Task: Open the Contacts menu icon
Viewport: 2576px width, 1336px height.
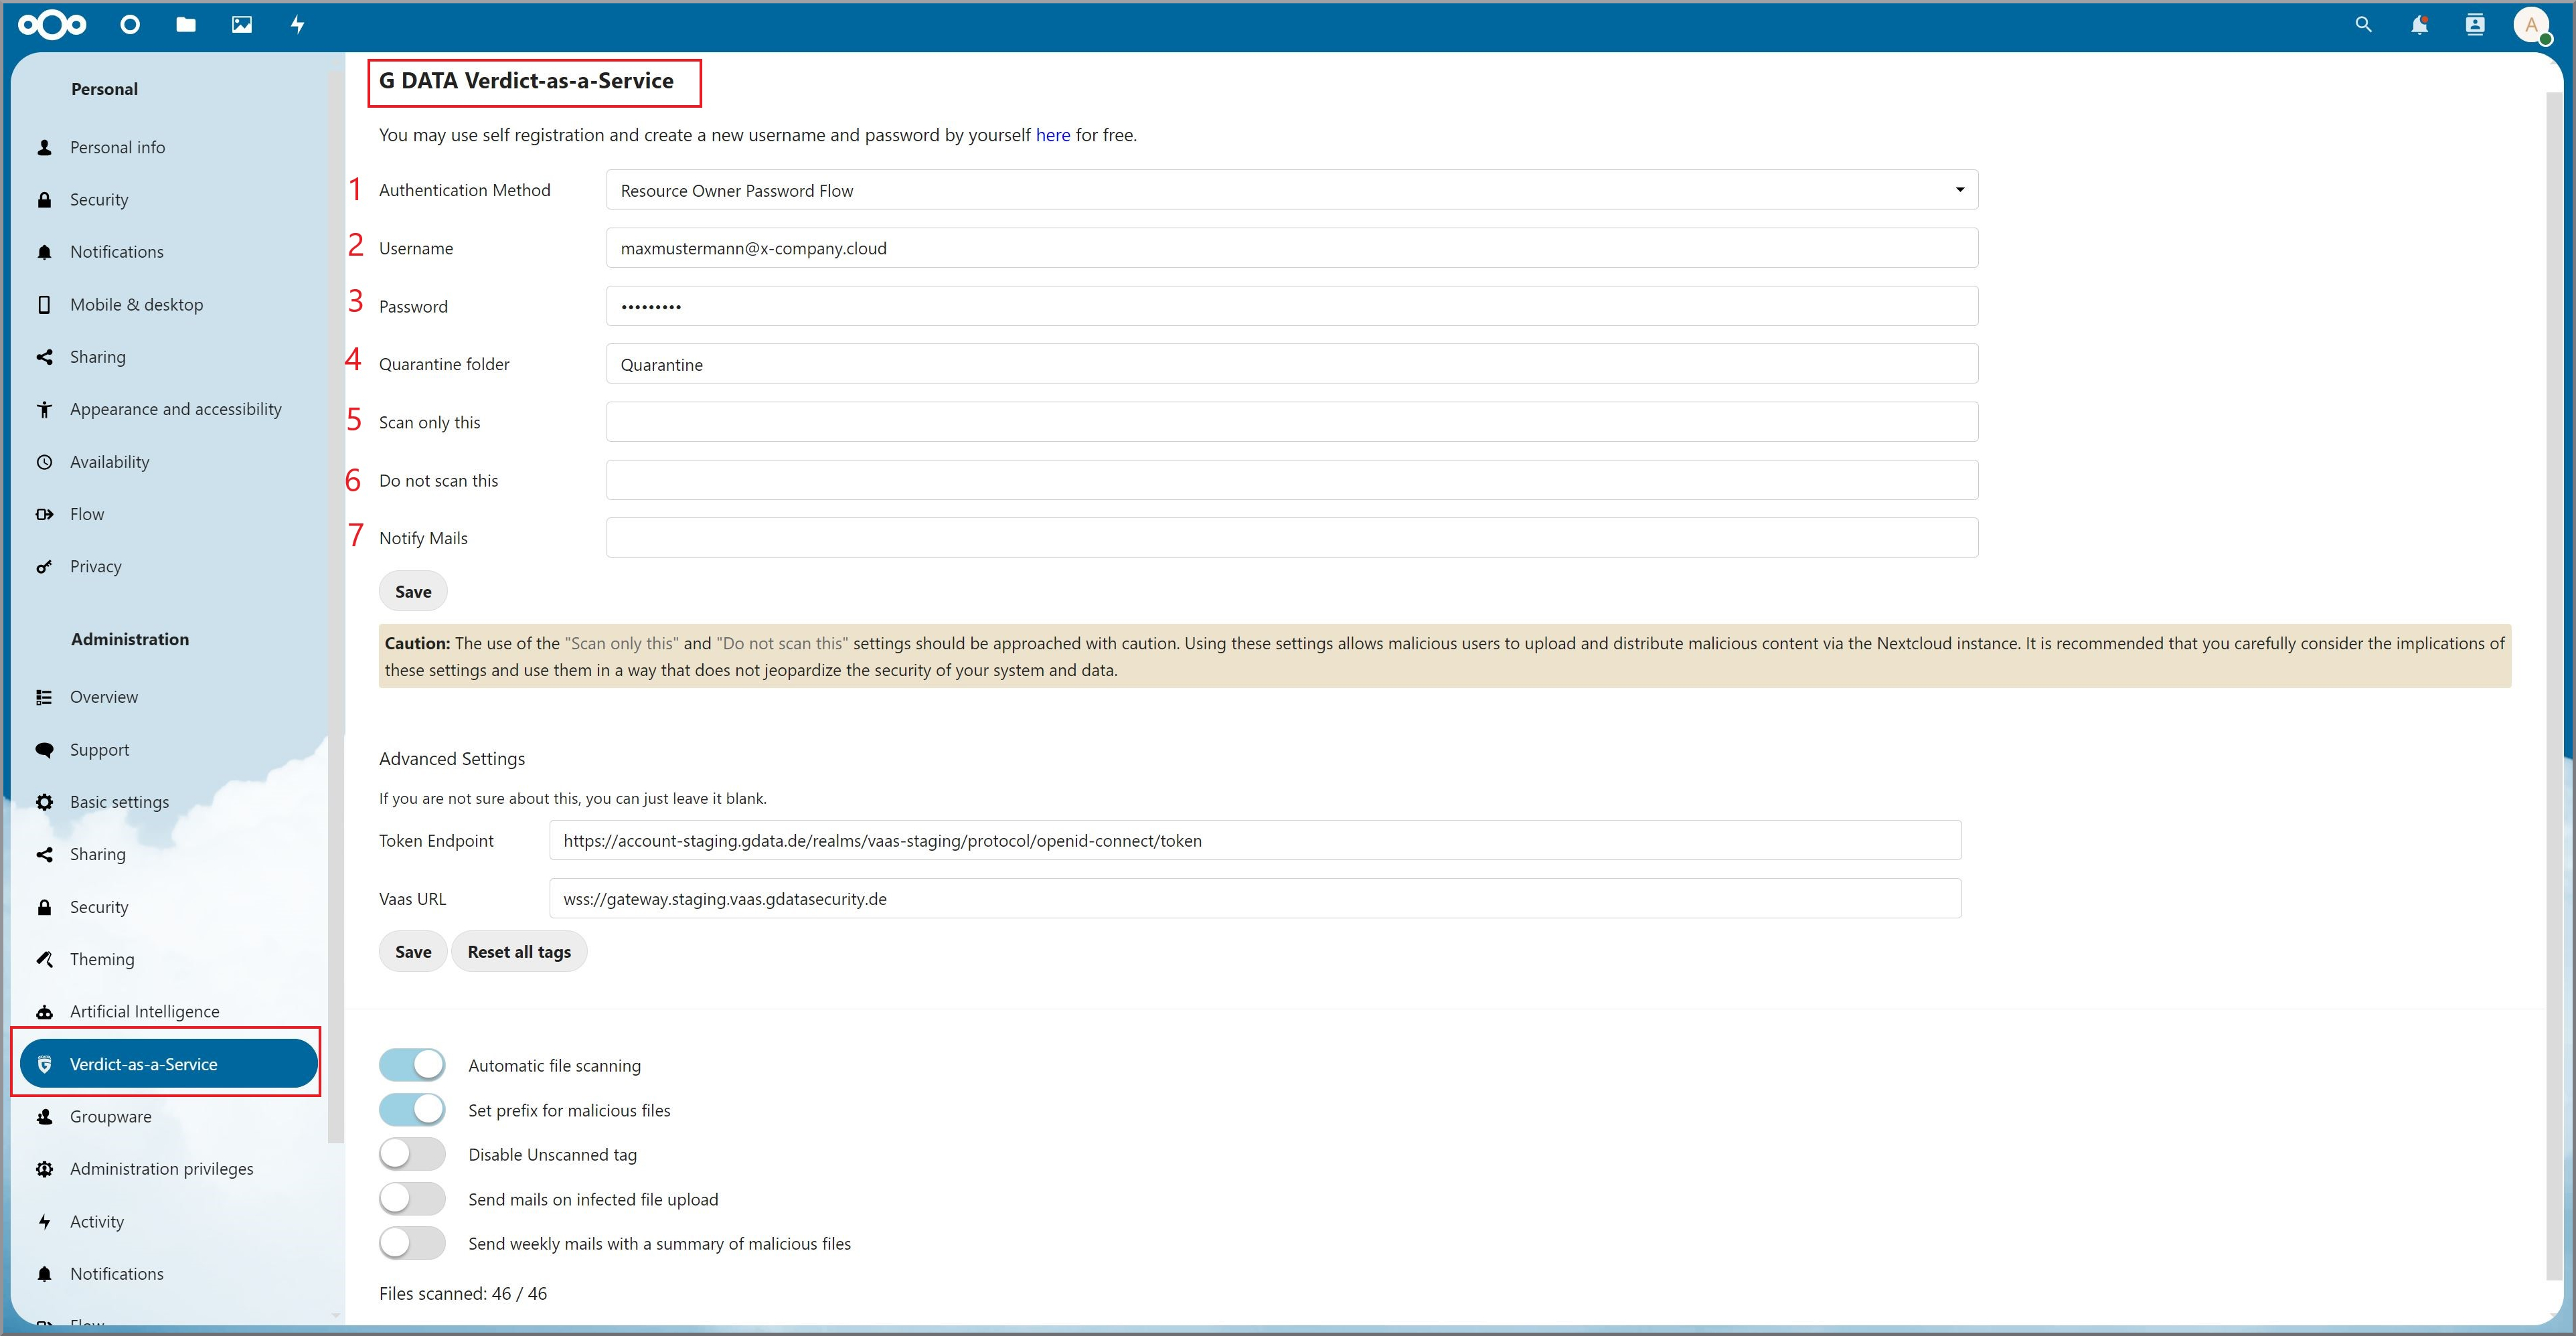Action: (2475, 25)
